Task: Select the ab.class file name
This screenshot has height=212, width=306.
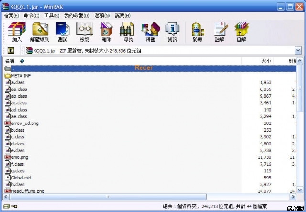Action: click(19, 96)
